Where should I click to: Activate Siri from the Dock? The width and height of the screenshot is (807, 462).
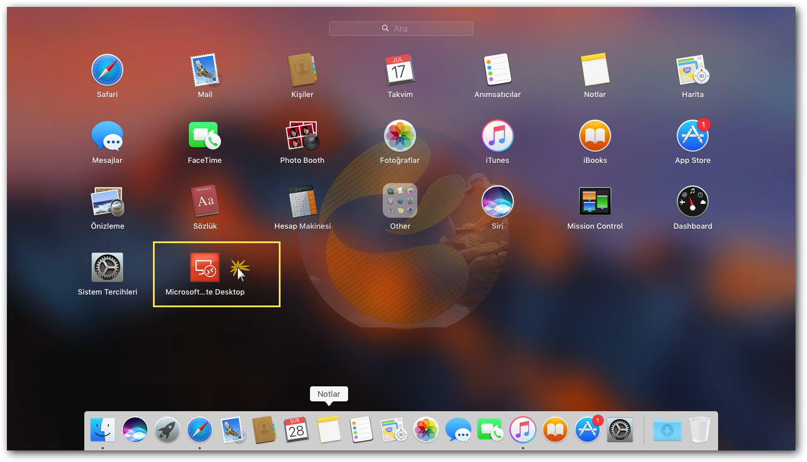tap(135, 430)
